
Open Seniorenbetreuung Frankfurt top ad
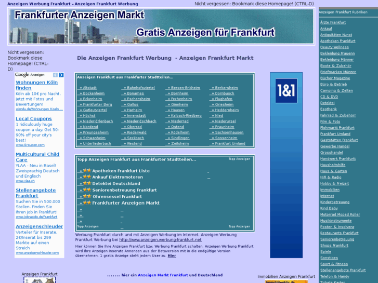click(124, 190)
